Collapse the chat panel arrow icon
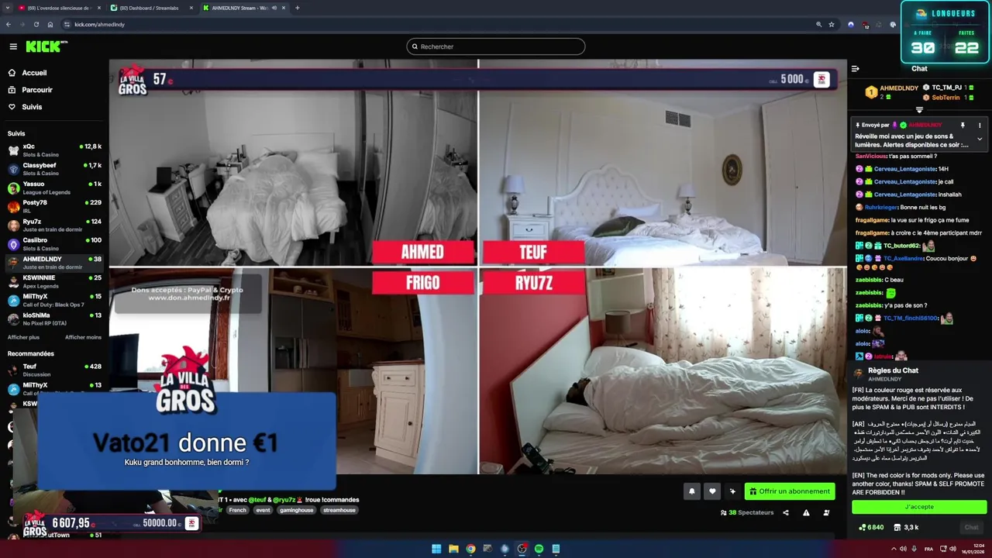The image size is (992, 558). [x=856, y=69]
